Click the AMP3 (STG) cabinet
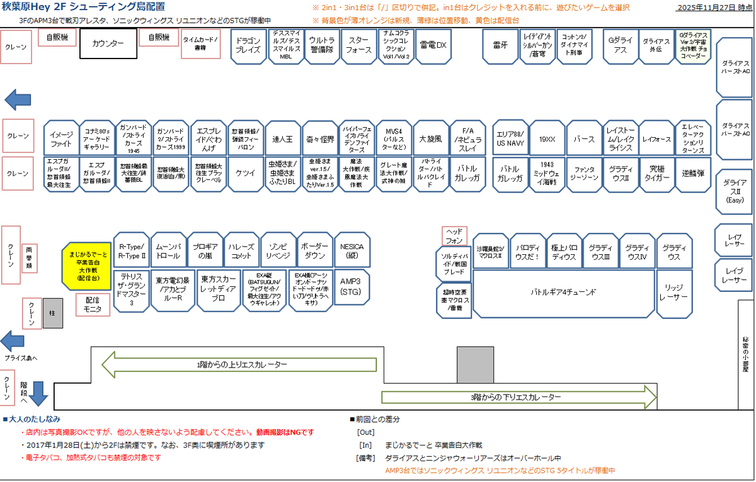 [353, 287]
